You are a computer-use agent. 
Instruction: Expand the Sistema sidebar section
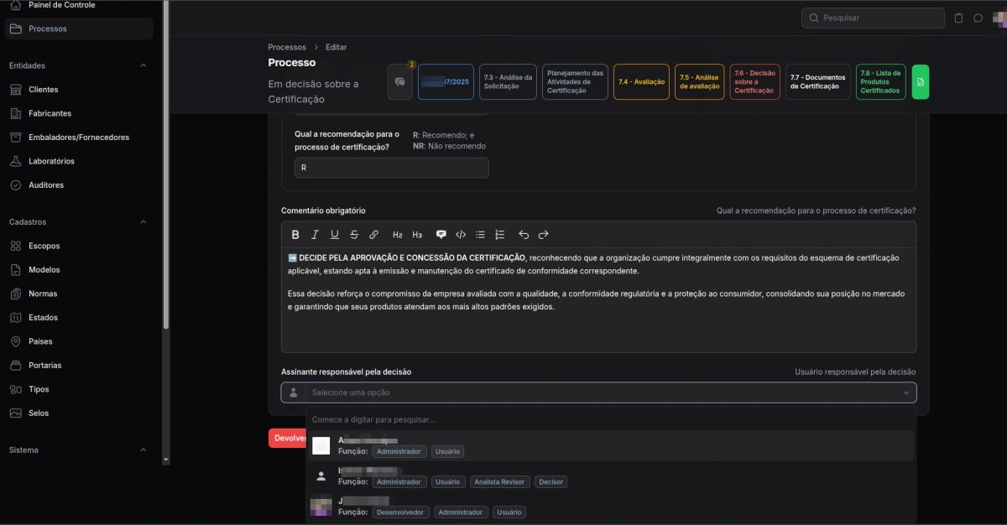143,450
